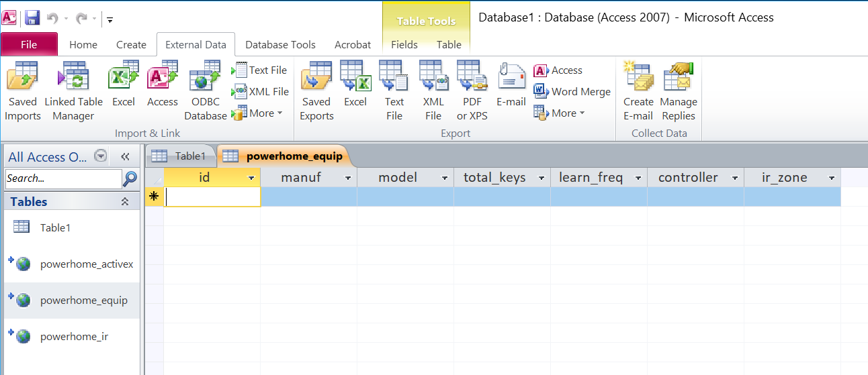
Task: Import a Text File in Import & Link
Action: coord(259,70)
